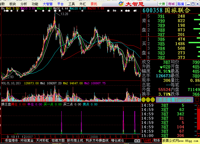This screenshot has height=144, width=200.
Task: Click sell-5 price 391 in order book
Action: point(161,16)
